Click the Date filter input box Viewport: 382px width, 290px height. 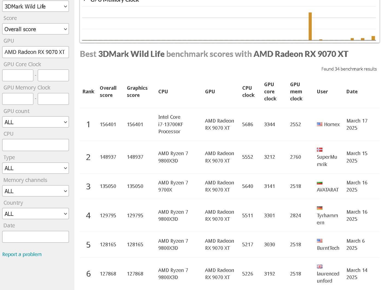pos(36,237)
